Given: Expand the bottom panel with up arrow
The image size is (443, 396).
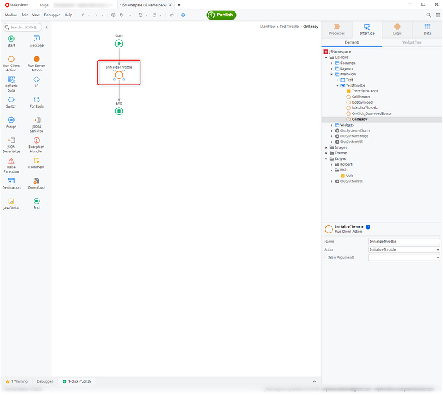Looking at the screenshot, I should (x=315, y=381).
